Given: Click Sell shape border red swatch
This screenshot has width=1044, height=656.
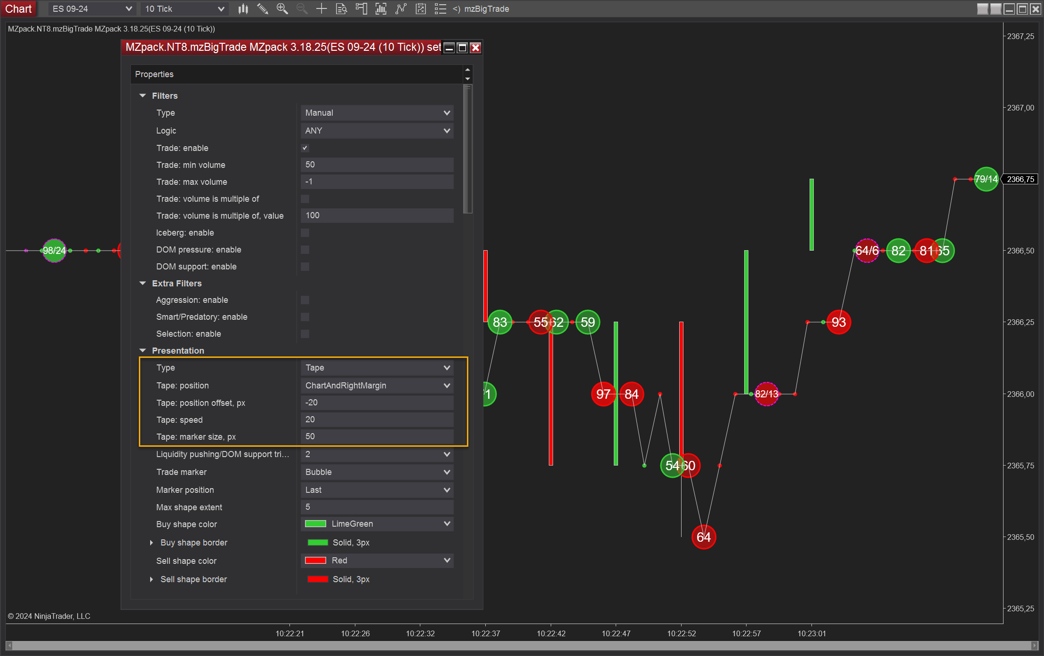Looking at the screenshot, I should point(318,579).
